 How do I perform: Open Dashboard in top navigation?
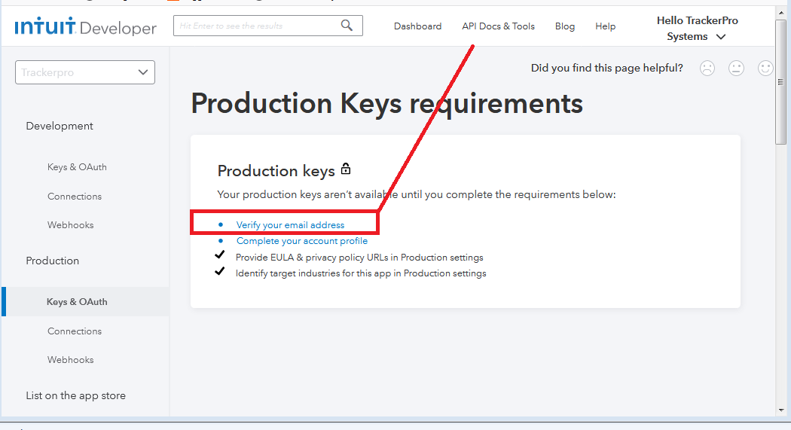click(417, 26)
